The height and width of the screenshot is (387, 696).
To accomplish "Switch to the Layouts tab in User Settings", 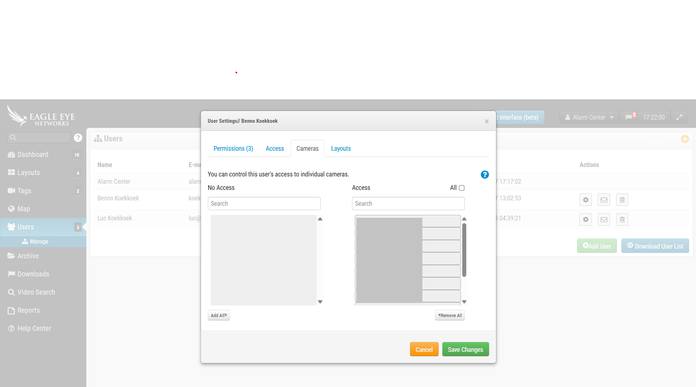I will pyautogui.click(x=340, y=148).
